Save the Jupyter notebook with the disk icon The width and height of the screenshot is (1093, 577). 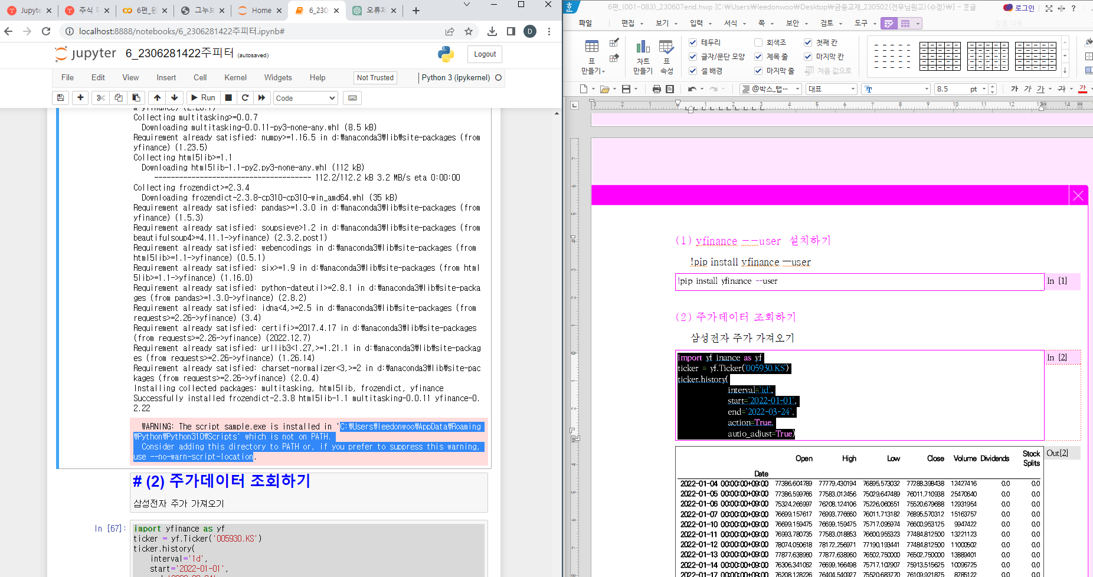click(61, 98)
